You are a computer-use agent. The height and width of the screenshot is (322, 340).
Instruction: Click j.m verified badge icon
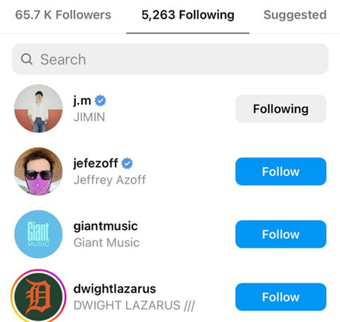(x=101, y=101)
